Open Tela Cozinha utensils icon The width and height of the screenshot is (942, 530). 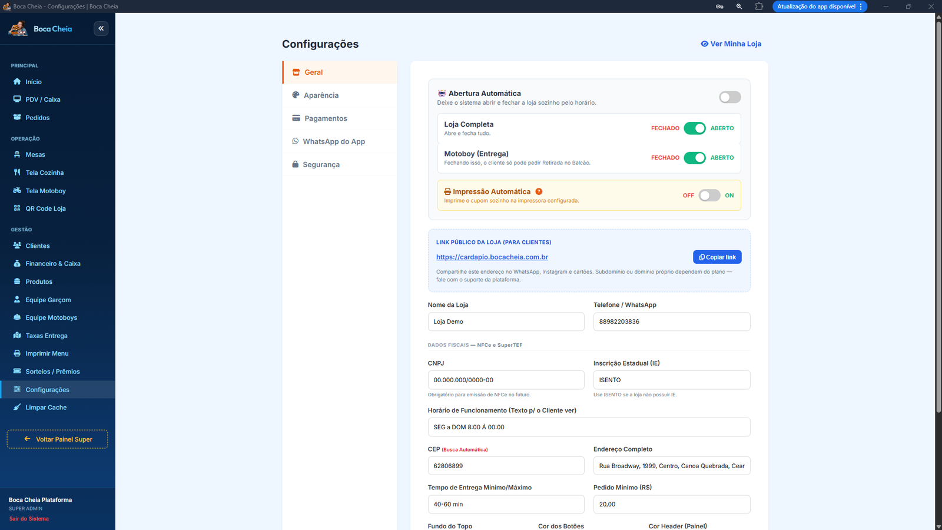coord(17,173)
